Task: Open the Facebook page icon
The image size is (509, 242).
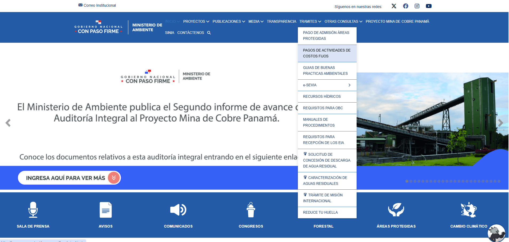Action: tap(405, 6)
